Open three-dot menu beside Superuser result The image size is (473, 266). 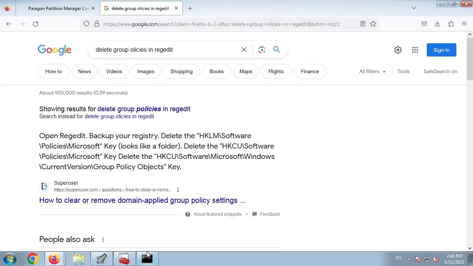(x=178, y=190)
